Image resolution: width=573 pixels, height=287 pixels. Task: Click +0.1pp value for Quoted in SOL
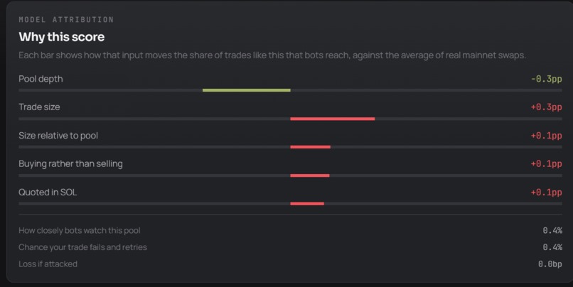[x=546, y=192]
